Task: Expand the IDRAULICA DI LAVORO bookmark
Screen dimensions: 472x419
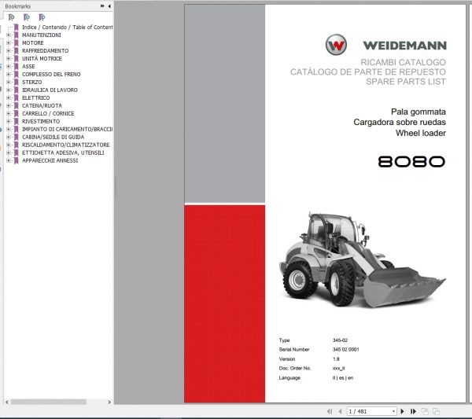Action: (x=9, y=90)
